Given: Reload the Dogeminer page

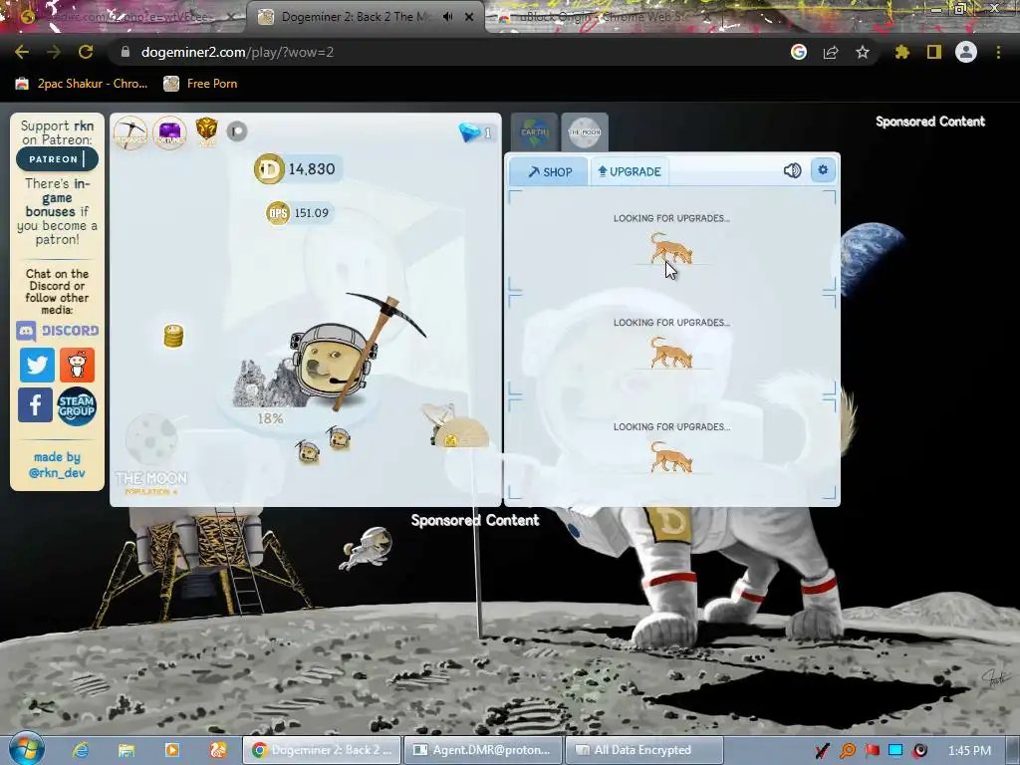Looking at the screenshot, I should [x=86, y=52].
